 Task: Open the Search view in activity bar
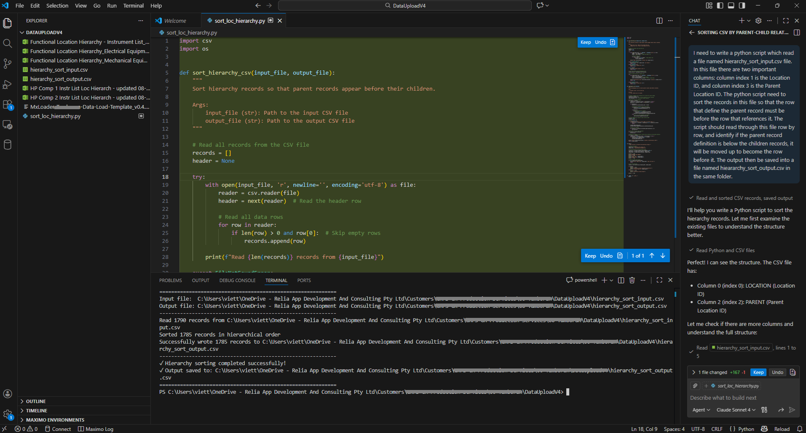coord(7,43)
